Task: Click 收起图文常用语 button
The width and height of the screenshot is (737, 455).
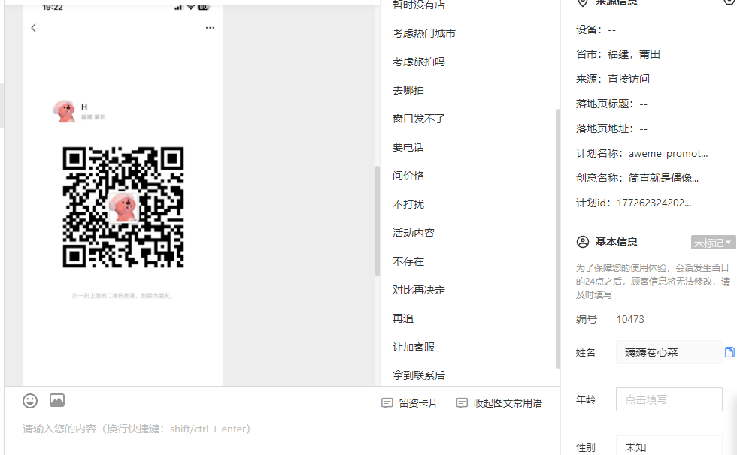Action: 499,403
